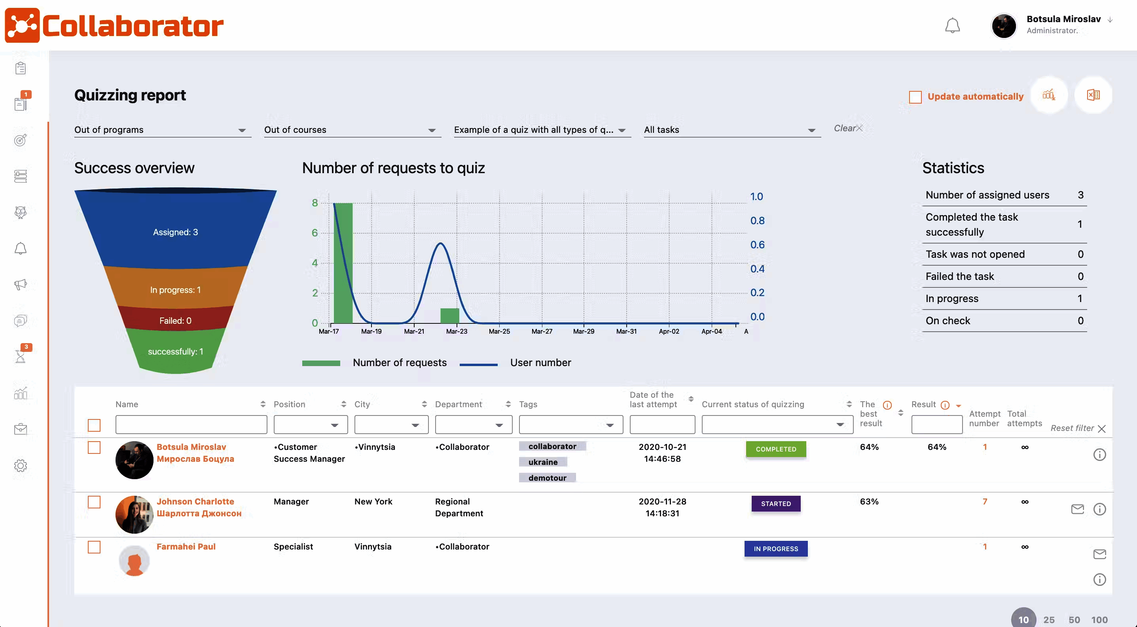Click the COMPLETED status badge for Botsula Miroslav
Viewport: 1137px width, 627px height.
tap(775, 449)
